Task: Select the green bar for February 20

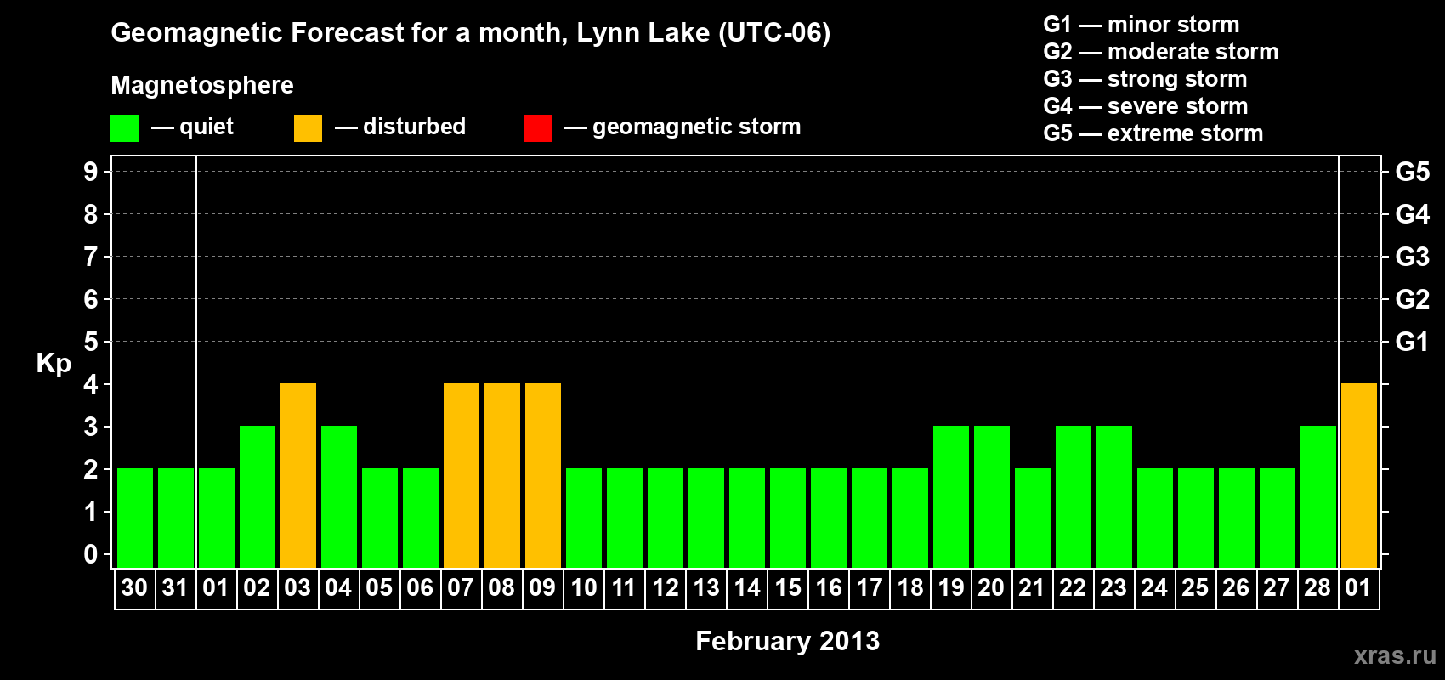Action: [x=992, y=497]
